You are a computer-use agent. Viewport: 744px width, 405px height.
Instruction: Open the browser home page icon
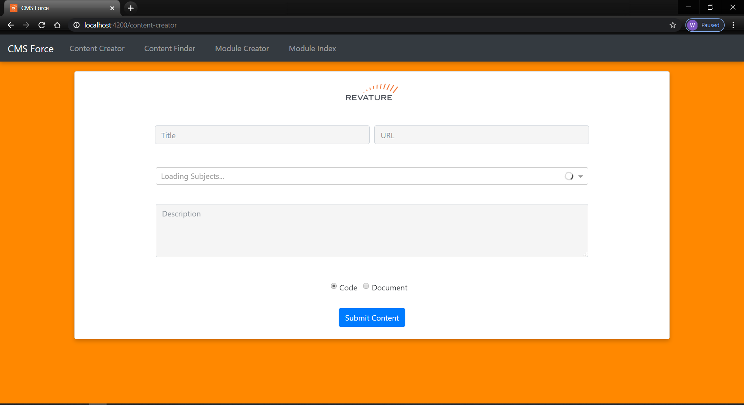57,25
